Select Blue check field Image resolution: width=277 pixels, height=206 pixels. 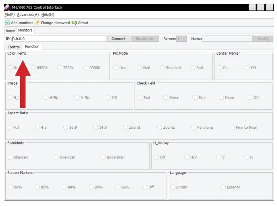pyautogui.click(x=199, y=97)
